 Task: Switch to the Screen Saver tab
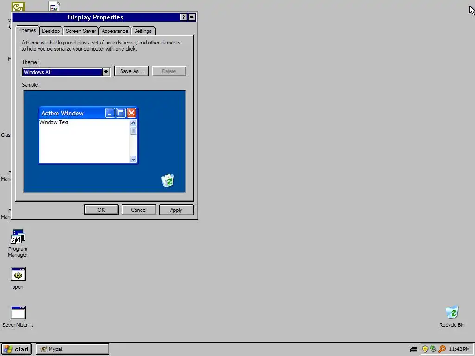point(81,31)
